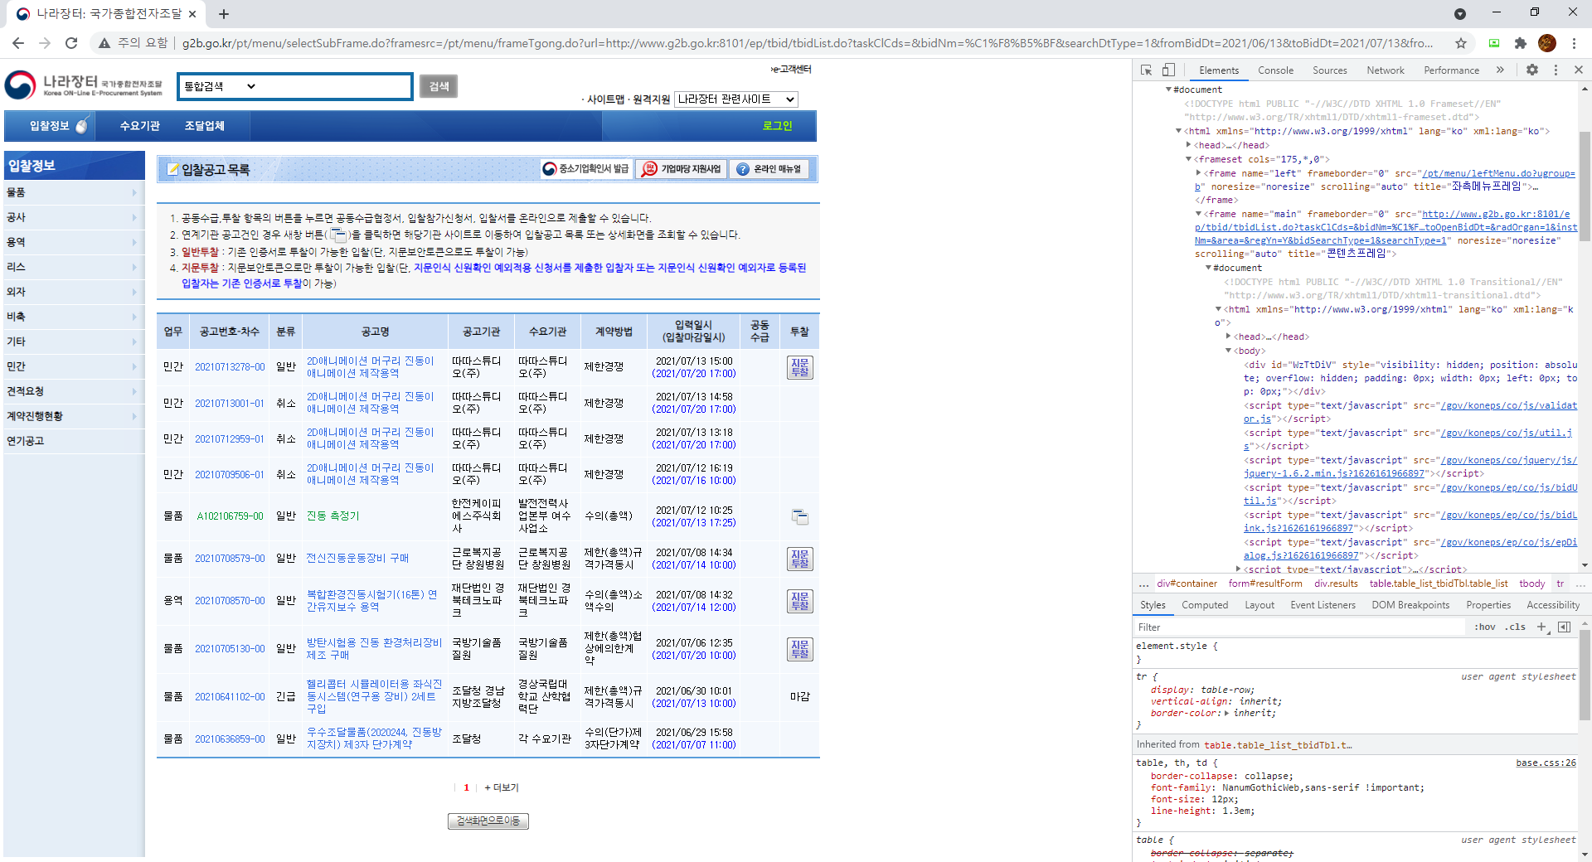Open a new browser tab
Screen dimensions: 1592x862
click(224, 14)
